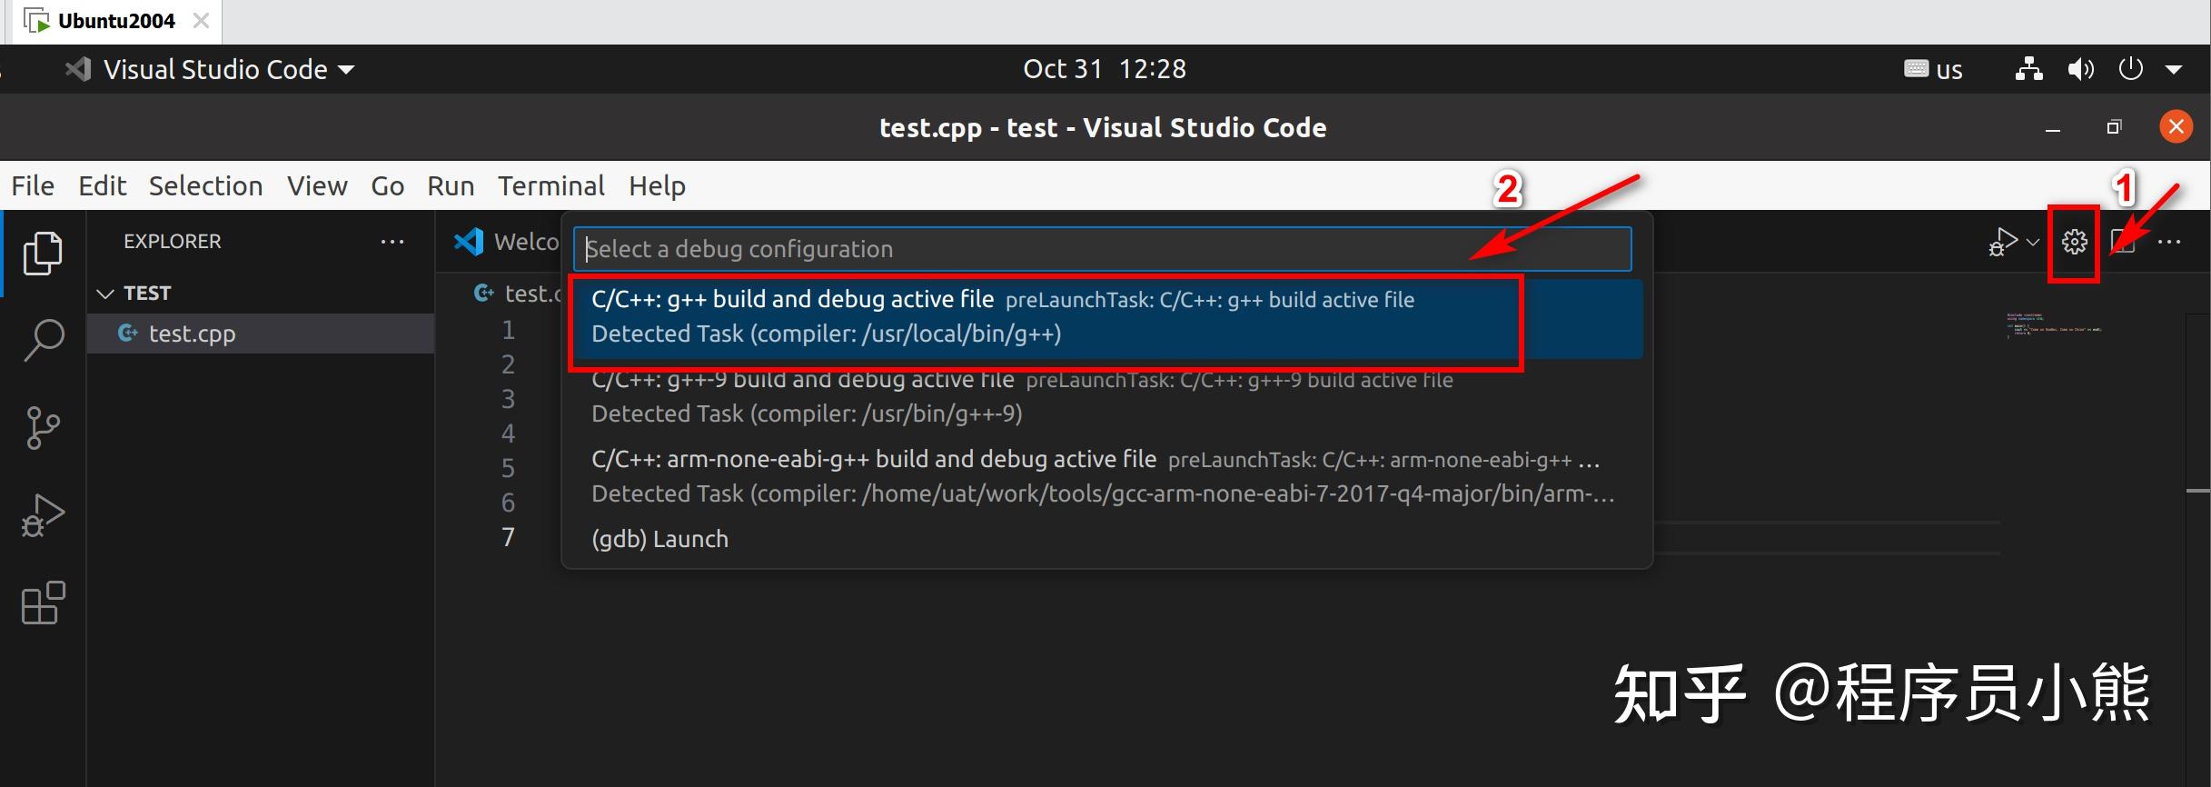This screenshot has width=2211, height=787.
Task: Collapse the TEST folder in Explorer
Action: pyautogui.click(x=105, y=293)
